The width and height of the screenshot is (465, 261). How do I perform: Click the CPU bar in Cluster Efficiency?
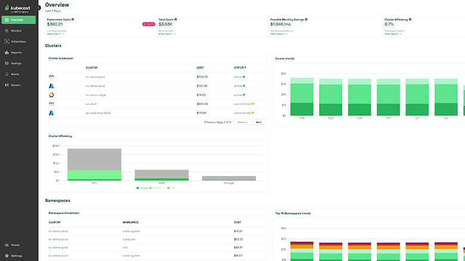click(x=94, y=165)
